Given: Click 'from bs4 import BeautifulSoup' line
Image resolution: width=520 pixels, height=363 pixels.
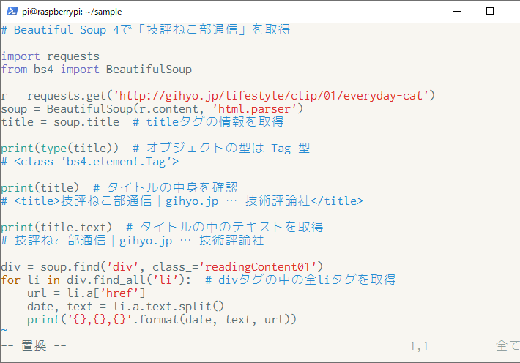Looking at the screenshot, I should (x=96, y=70).
